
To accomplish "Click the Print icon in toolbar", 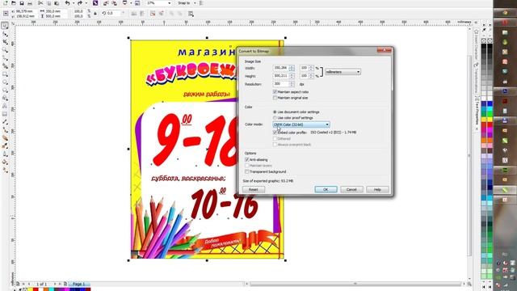I will 30,3.
